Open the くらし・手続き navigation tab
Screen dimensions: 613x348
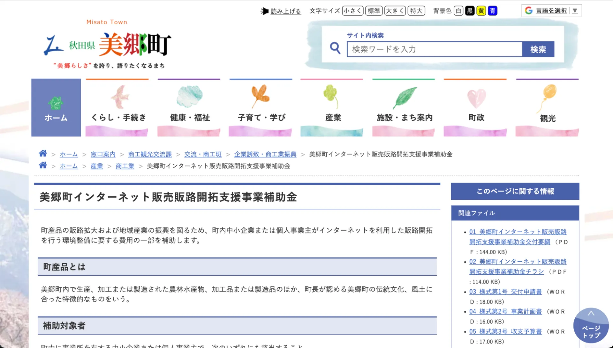(x=117, y=107)
